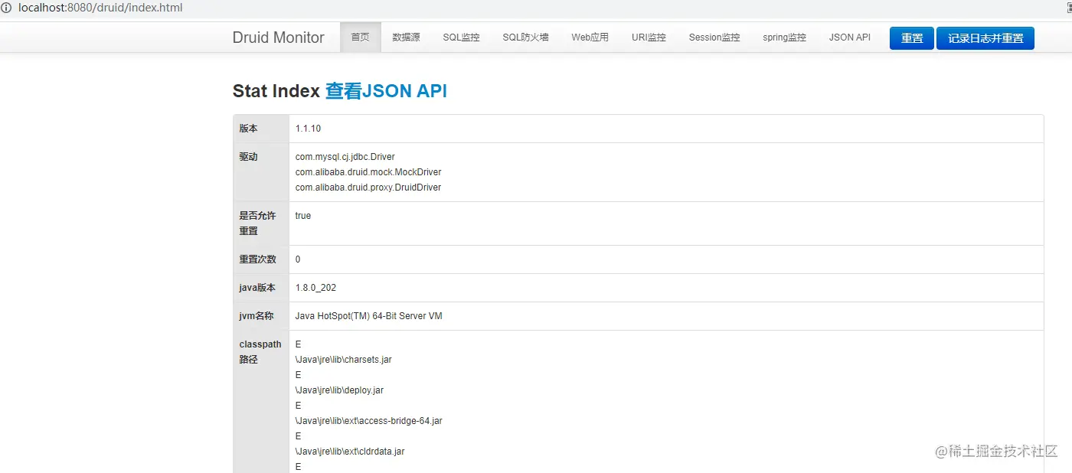The width and height of the screenshot is (1072, 473).
Task: Select com.mysql.cj.jdbc.Driver text
Action: point(345,157)
